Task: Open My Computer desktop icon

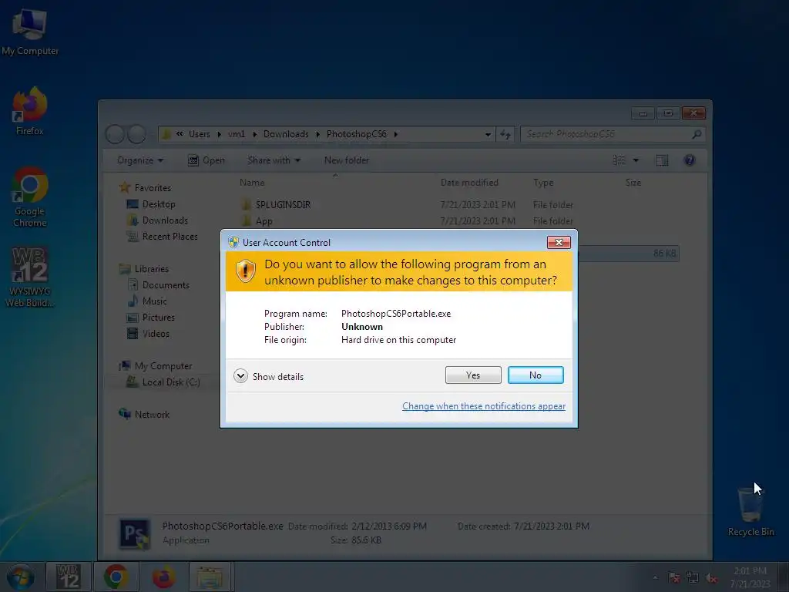Action: [x=30, y=32]
